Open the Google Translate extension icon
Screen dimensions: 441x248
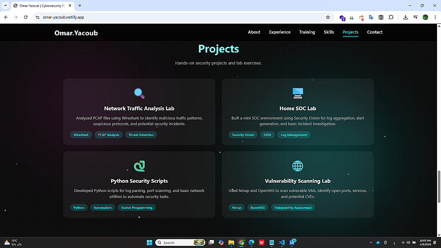[x=371, y=17]
